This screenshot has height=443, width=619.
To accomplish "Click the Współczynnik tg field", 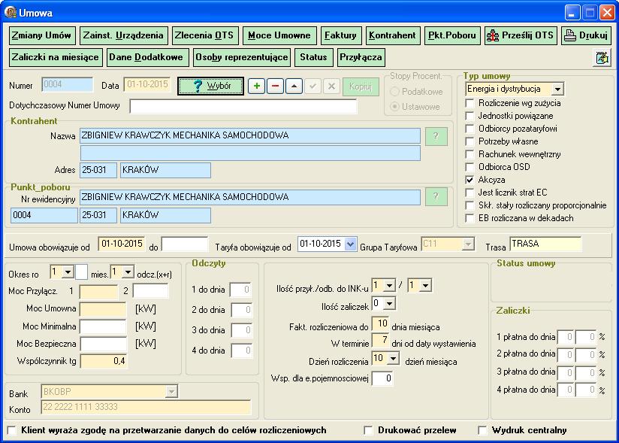I will tap(103, 361).
